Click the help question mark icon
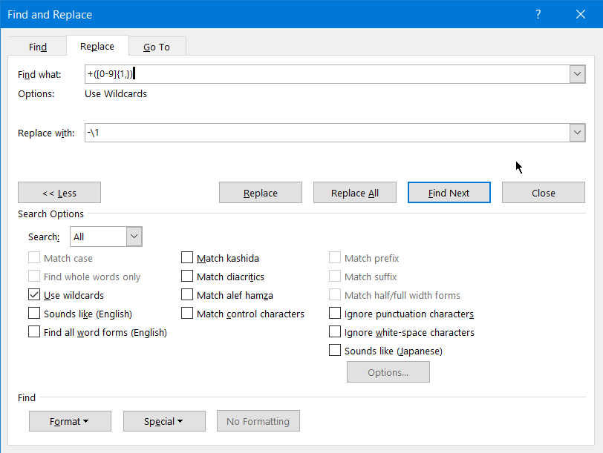This screenshot has height=453, width=603. [x=538, y=15]
